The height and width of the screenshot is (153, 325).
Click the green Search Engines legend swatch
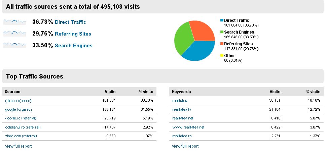[222, 32]
